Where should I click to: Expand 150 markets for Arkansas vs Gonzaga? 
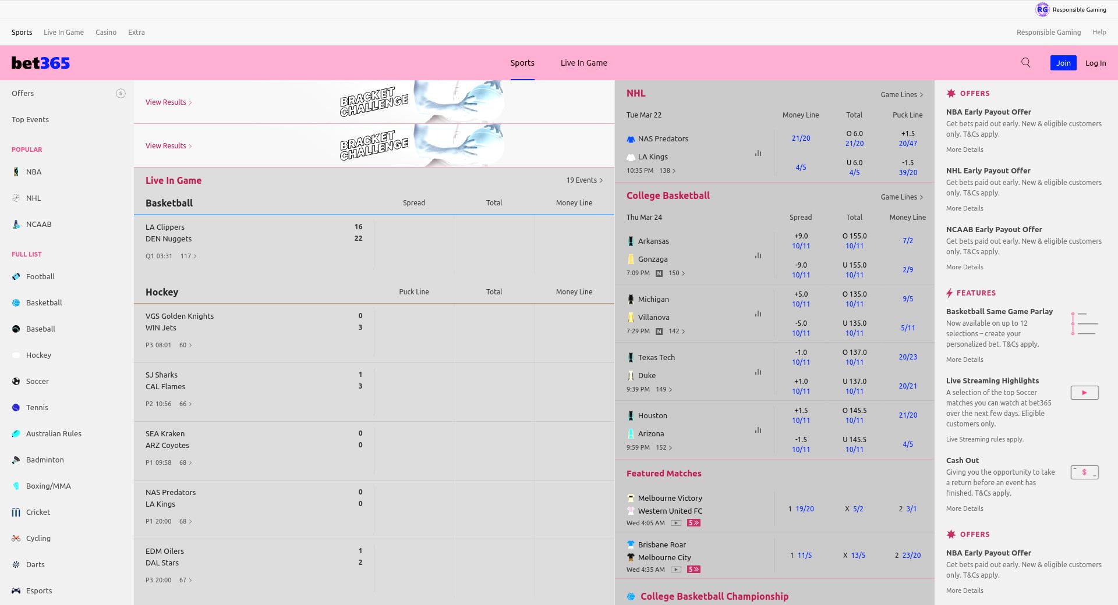(677, 273)
